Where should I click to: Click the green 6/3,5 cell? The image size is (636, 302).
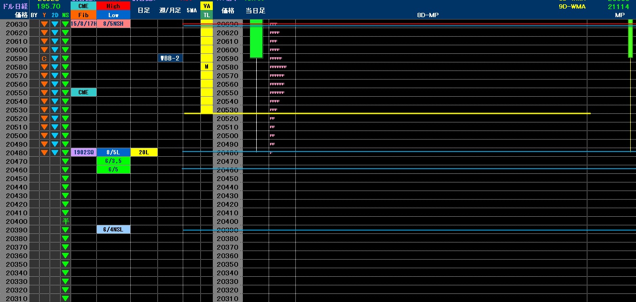pyautogui.click(x=114, y=161)
